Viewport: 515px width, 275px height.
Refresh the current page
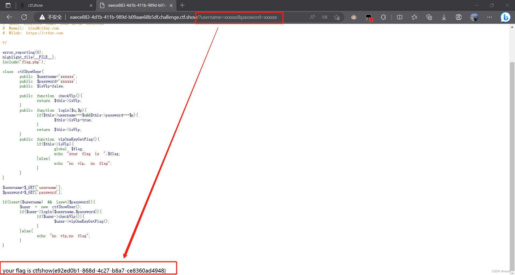pyautogui.click(x=24, y=17)
